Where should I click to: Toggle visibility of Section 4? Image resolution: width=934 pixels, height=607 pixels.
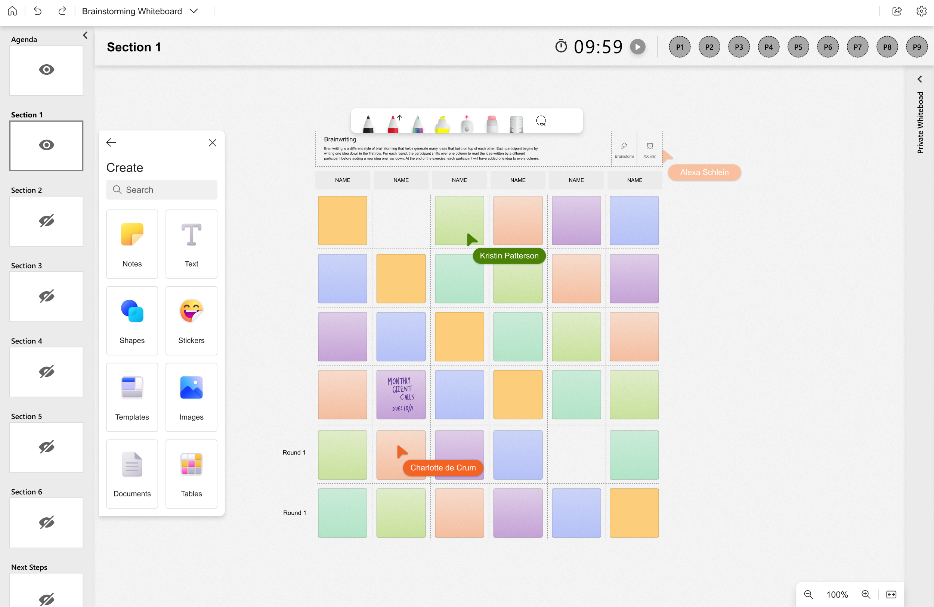(46, 372)
